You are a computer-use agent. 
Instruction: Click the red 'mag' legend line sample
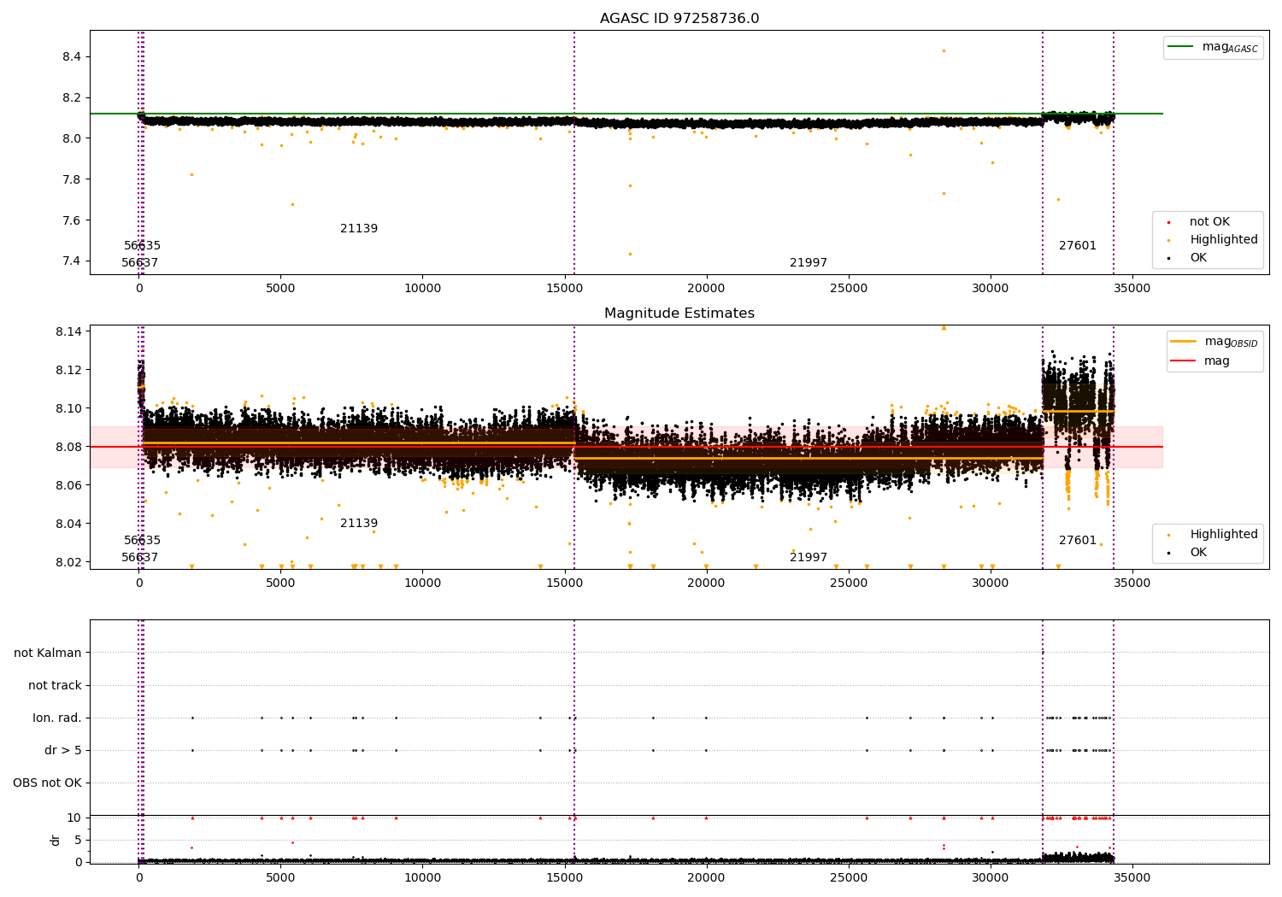(x=1184, y=361)
